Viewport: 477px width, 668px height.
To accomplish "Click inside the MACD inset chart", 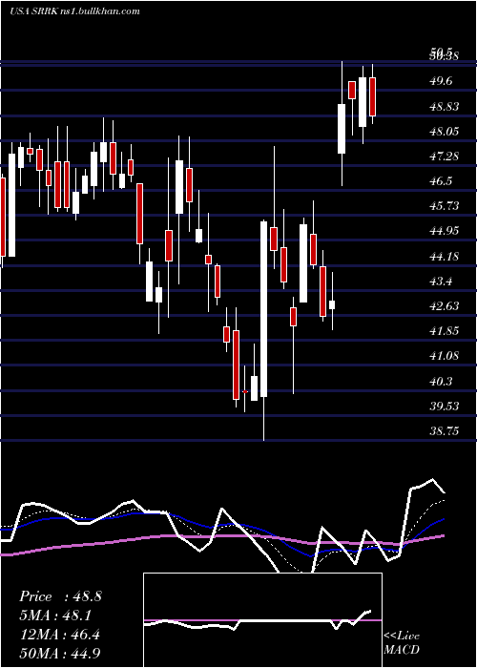I will pyautogui.click(x=262, y=620).
